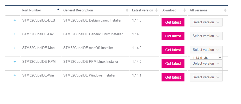Open Select version dropdown for STM32CubeIDE-Lnx
This screenshot has width=241, height=104.
click(x=206, y=36)
